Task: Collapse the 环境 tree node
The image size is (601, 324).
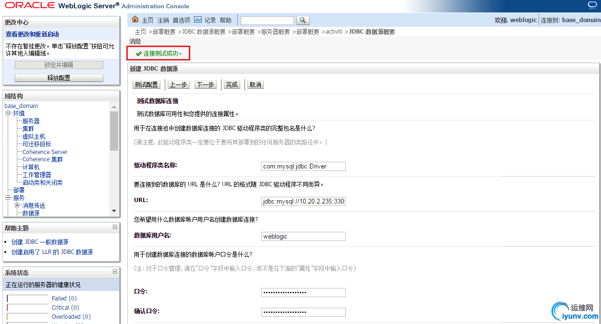Action: click(8, 113)
